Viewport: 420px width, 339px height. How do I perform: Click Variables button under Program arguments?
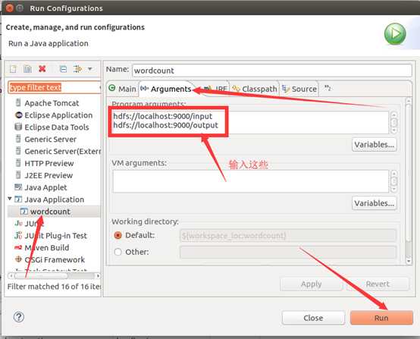click(375, 144)
